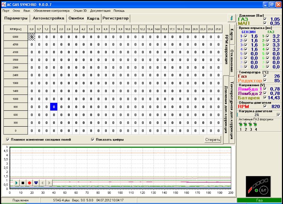The width and height of the screenshot is (283, 204).
Task: Click the black stop button on chart
Action: 23,183
